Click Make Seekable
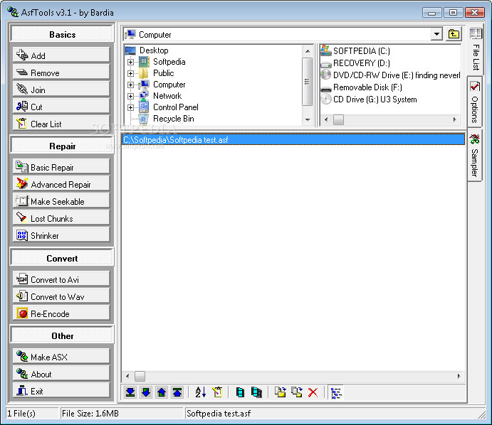 click(x=61, y=201)
